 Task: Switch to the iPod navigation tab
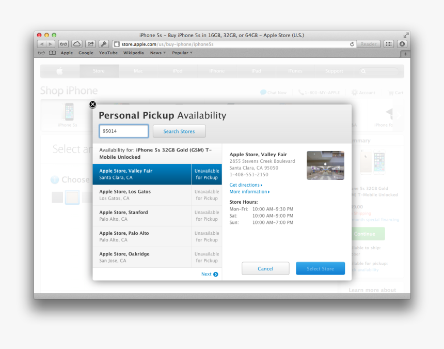click(178, 71)
